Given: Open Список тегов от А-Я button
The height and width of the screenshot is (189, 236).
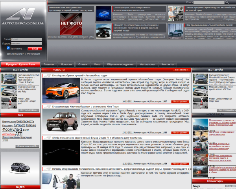Looking at the screenshot, I should tap(28, 146).
